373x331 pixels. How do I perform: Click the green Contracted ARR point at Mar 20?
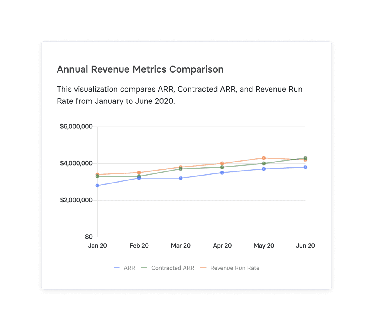(181, 169)
